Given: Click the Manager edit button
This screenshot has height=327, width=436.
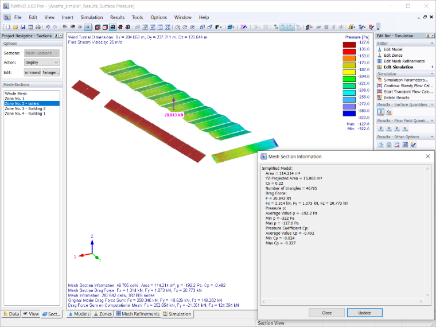Looking at the screenshot, I should click(x=51, y=72).
